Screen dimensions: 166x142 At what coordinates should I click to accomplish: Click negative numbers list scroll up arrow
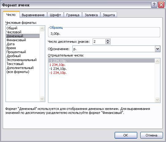pos(157,61)
